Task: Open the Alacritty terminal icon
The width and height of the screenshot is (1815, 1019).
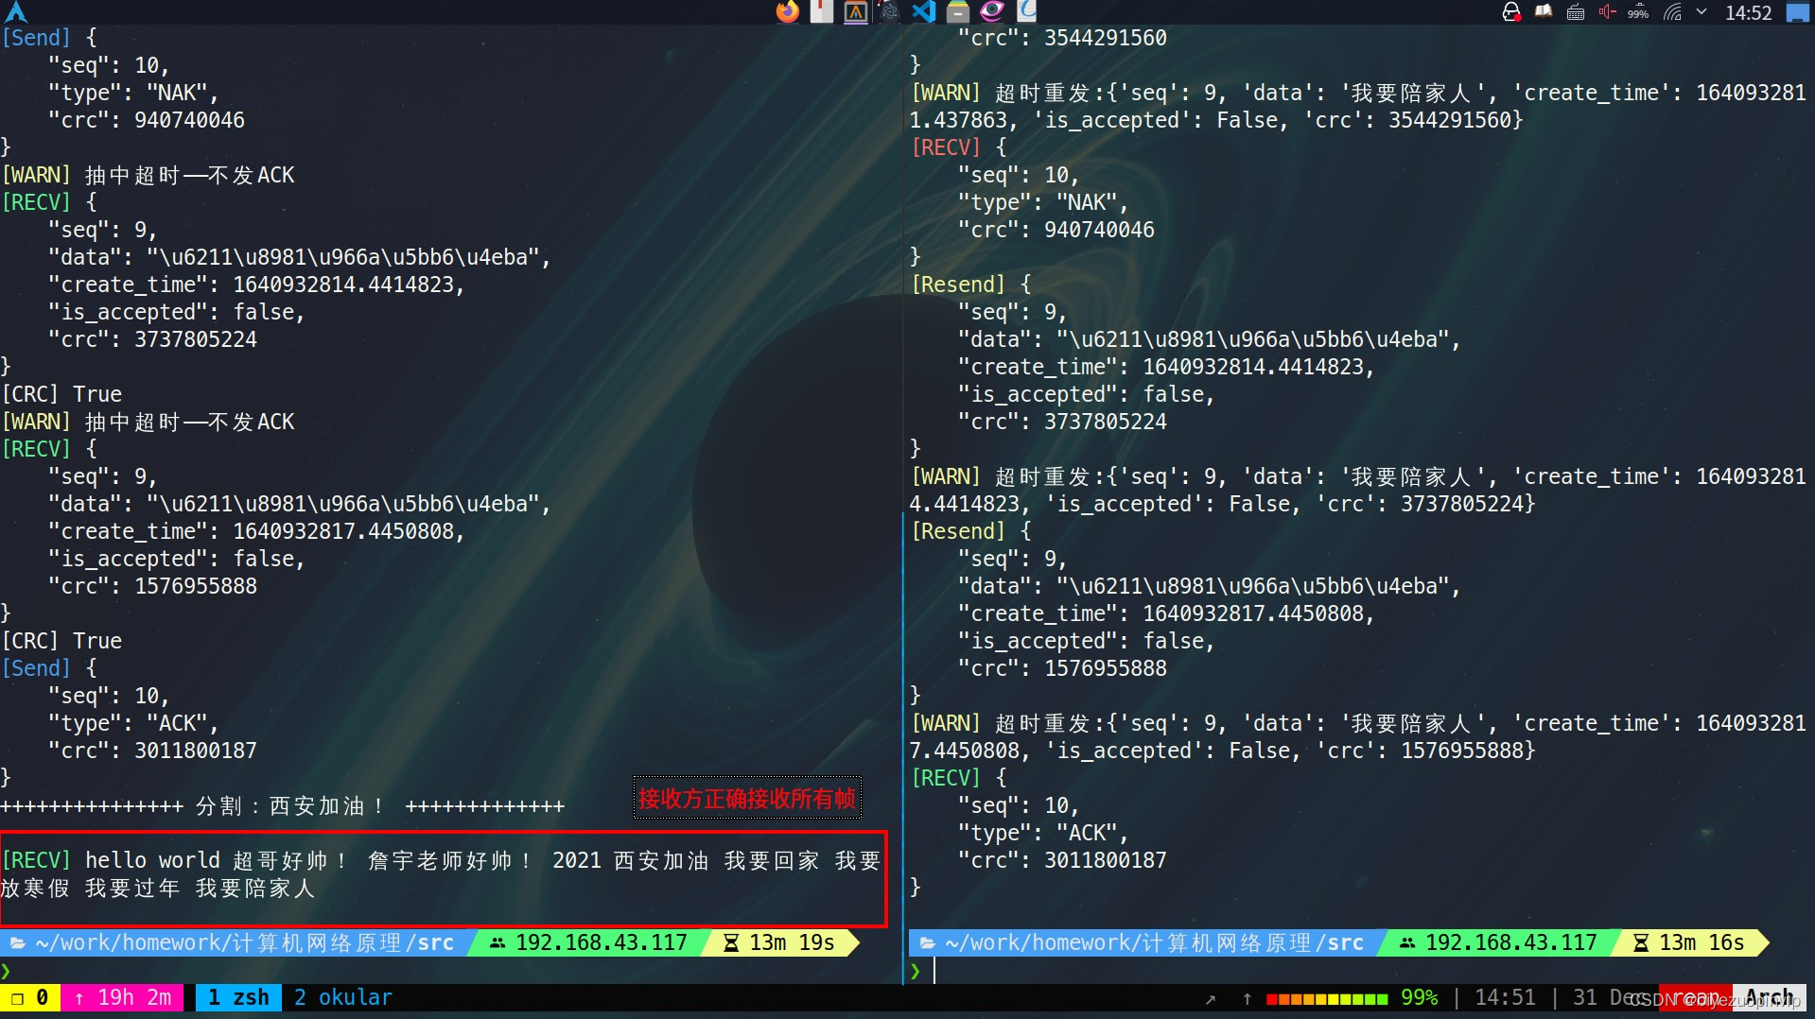Action: [x=855, y=12]
